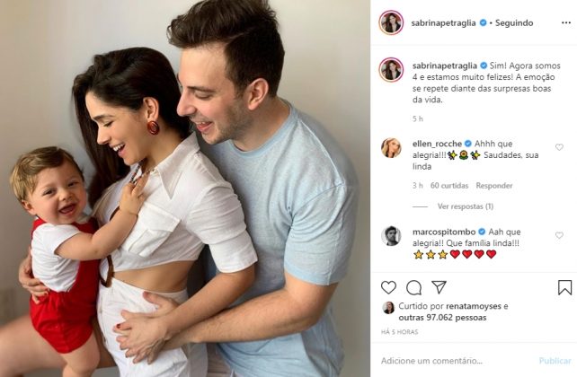This screenshot has width=577, height=377.
Task: Open the comment bubble icon
Action: click(413, 287)
